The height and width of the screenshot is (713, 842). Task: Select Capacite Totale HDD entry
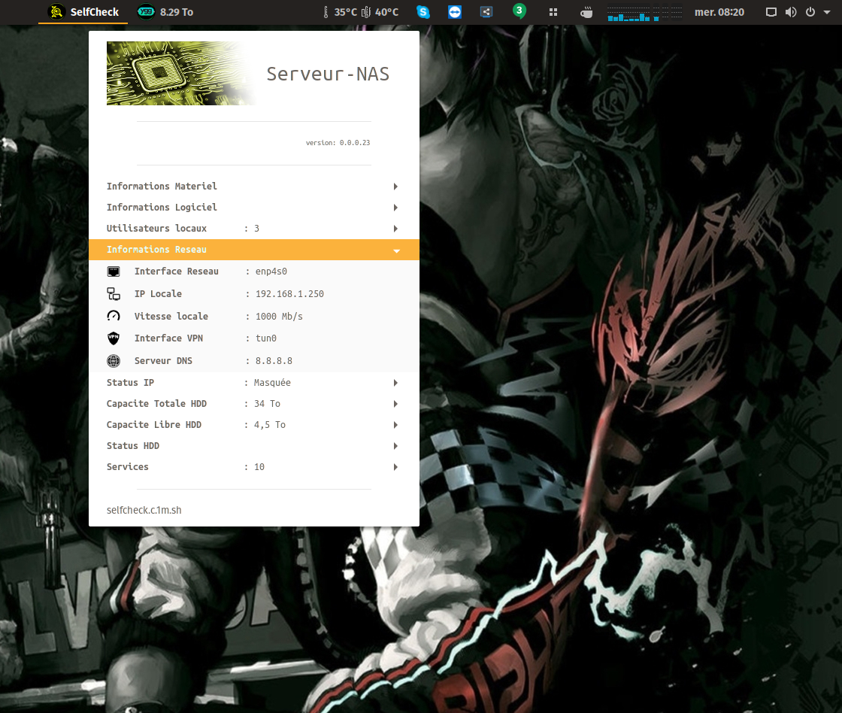(x=254, y=404)
